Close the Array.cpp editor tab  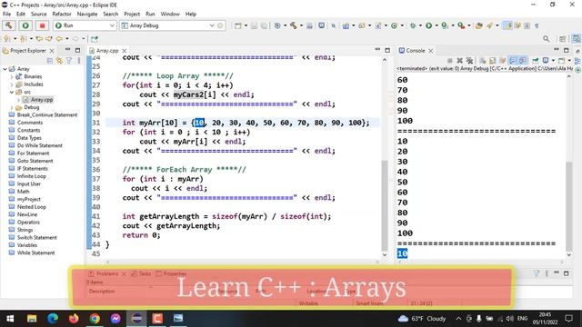click(125, 51)
